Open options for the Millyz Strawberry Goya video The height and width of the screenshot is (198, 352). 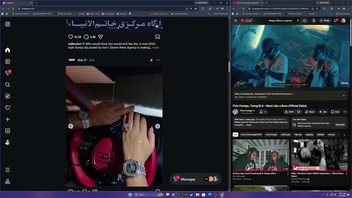(x=346, y=174)
